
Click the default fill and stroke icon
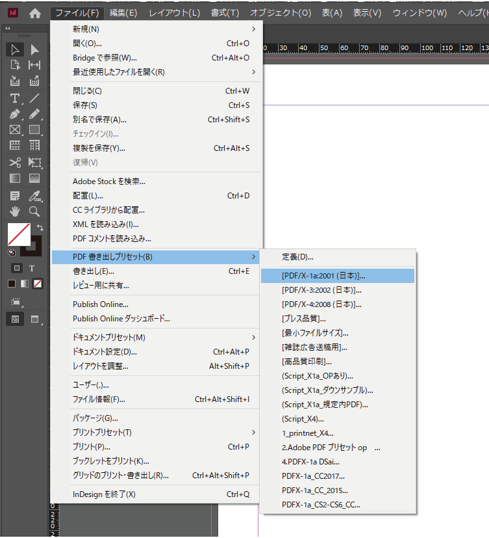point(11,253)
